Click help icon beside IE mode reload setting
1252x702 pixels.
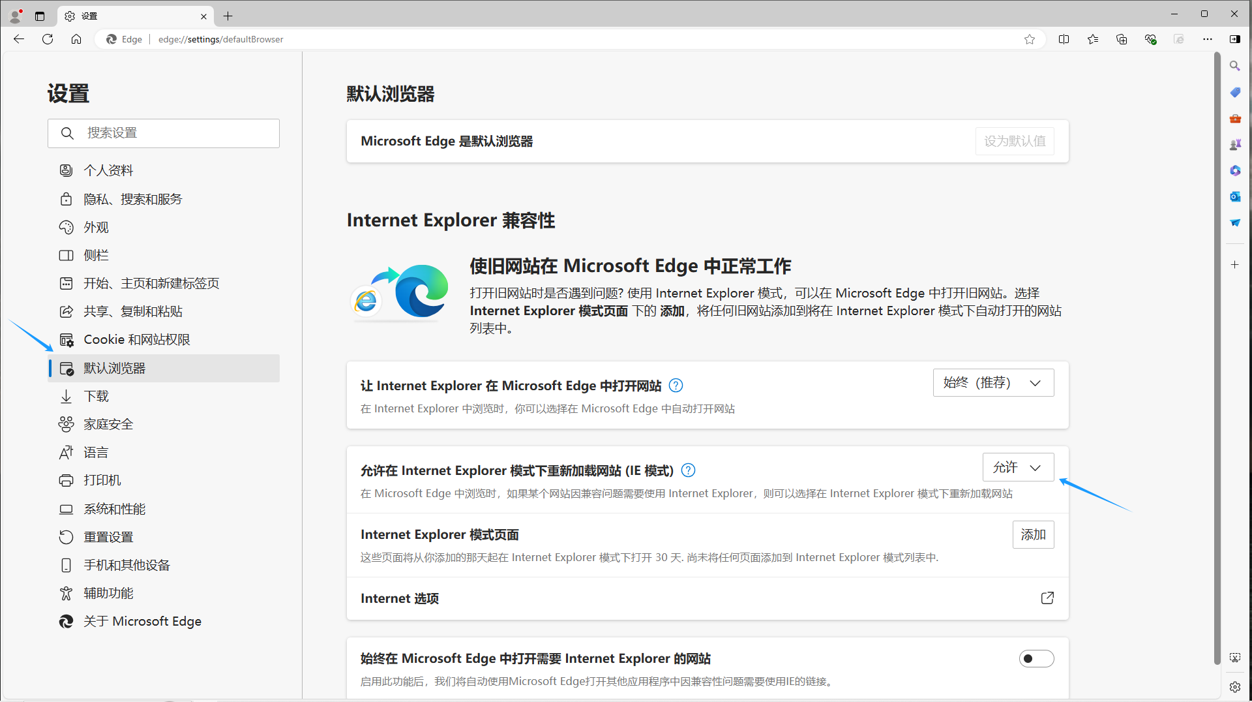(688, 470)
